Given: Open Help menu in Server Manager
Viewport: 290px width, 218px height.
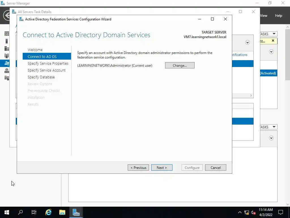Looking at the screenshot, I should click(x=278, y=16).
